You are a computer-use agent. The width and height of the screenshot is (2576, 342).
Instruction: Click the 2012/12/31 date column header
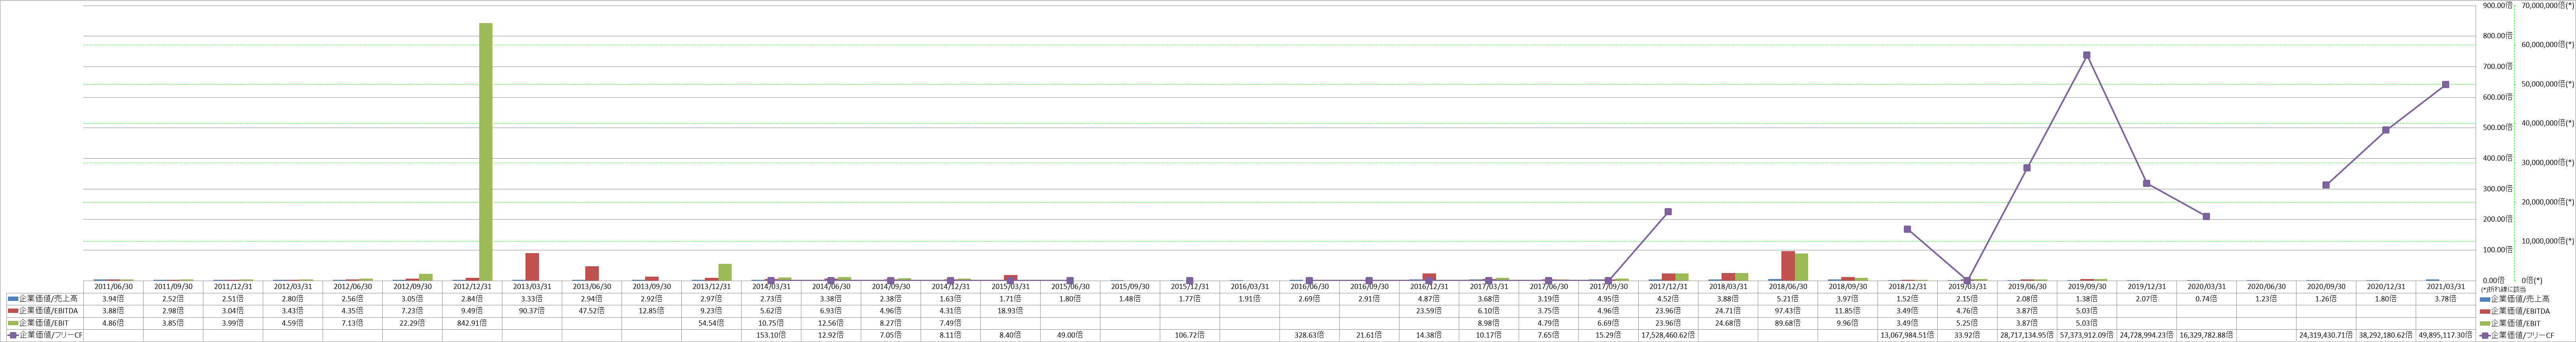tap(472, 286)
